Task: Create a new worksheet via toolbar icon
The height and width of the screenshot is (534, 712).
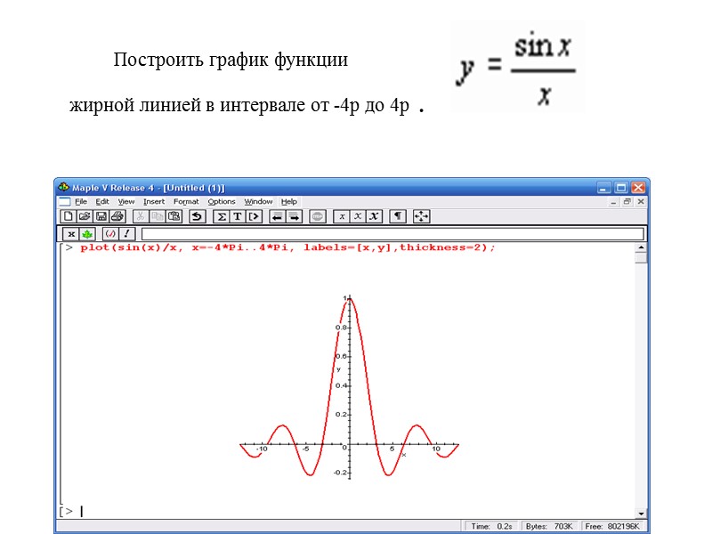Action: tap(69, 216)
